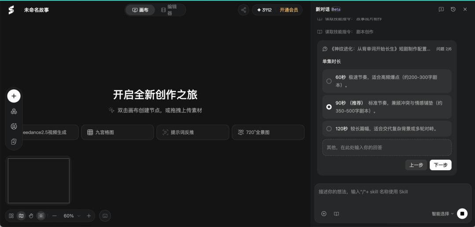This screenshot has width=475, height=227.
Task: Click the attachment plus icon in chat input
Action: [324, 214]
